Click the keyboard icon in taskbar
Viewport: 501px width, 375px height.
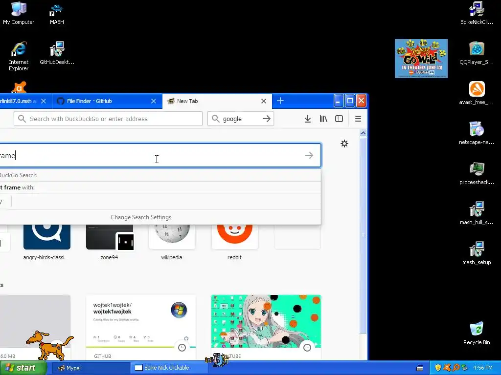(x=420, y=368)
